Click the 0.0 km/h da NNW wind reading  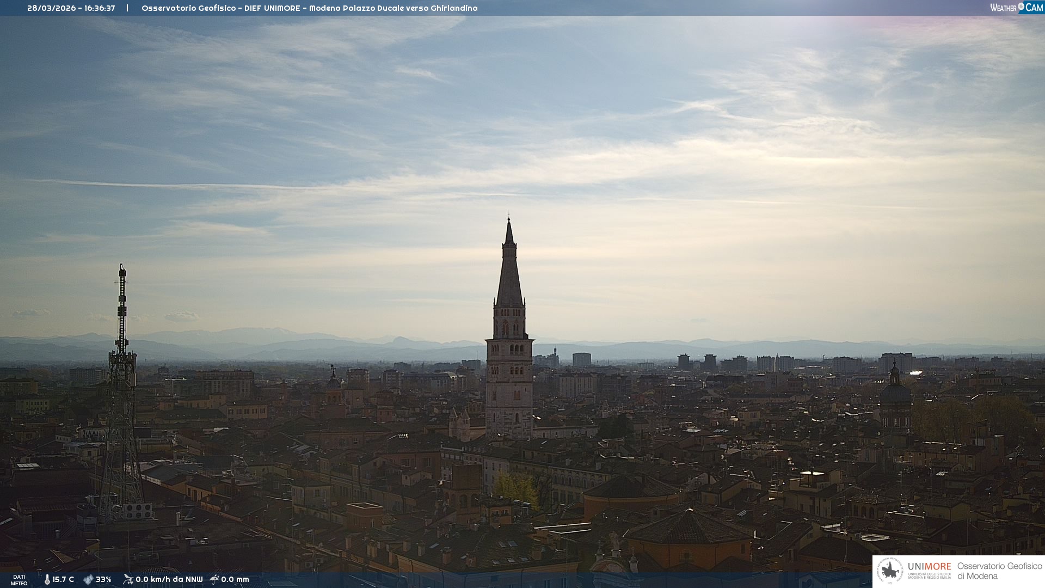coord(169,579)
